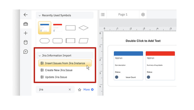Collapse Recently Used Symbols section
The image size is (194, 110).
pos(40,15)
